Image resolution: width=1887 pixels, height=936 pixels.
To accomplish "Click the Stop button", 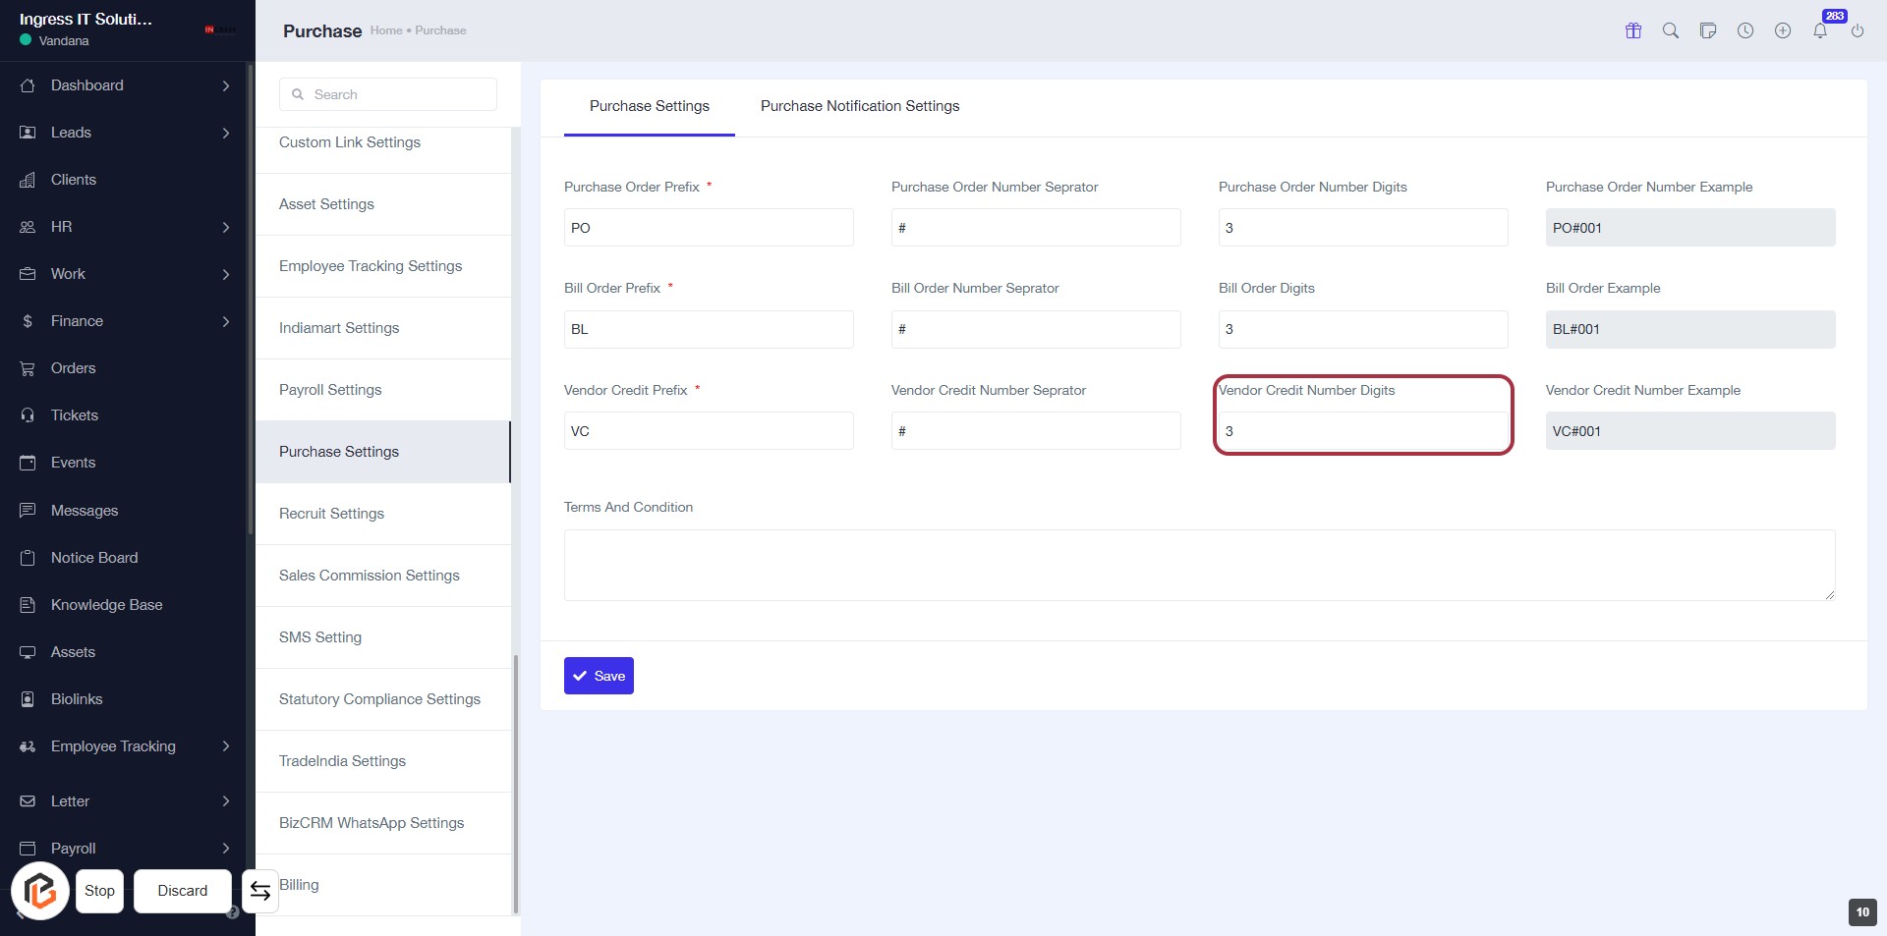I will tap(99, 891).
